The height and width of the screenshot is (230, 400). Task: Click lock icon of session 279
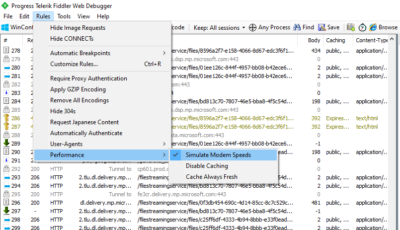click(x=6, y=59)
